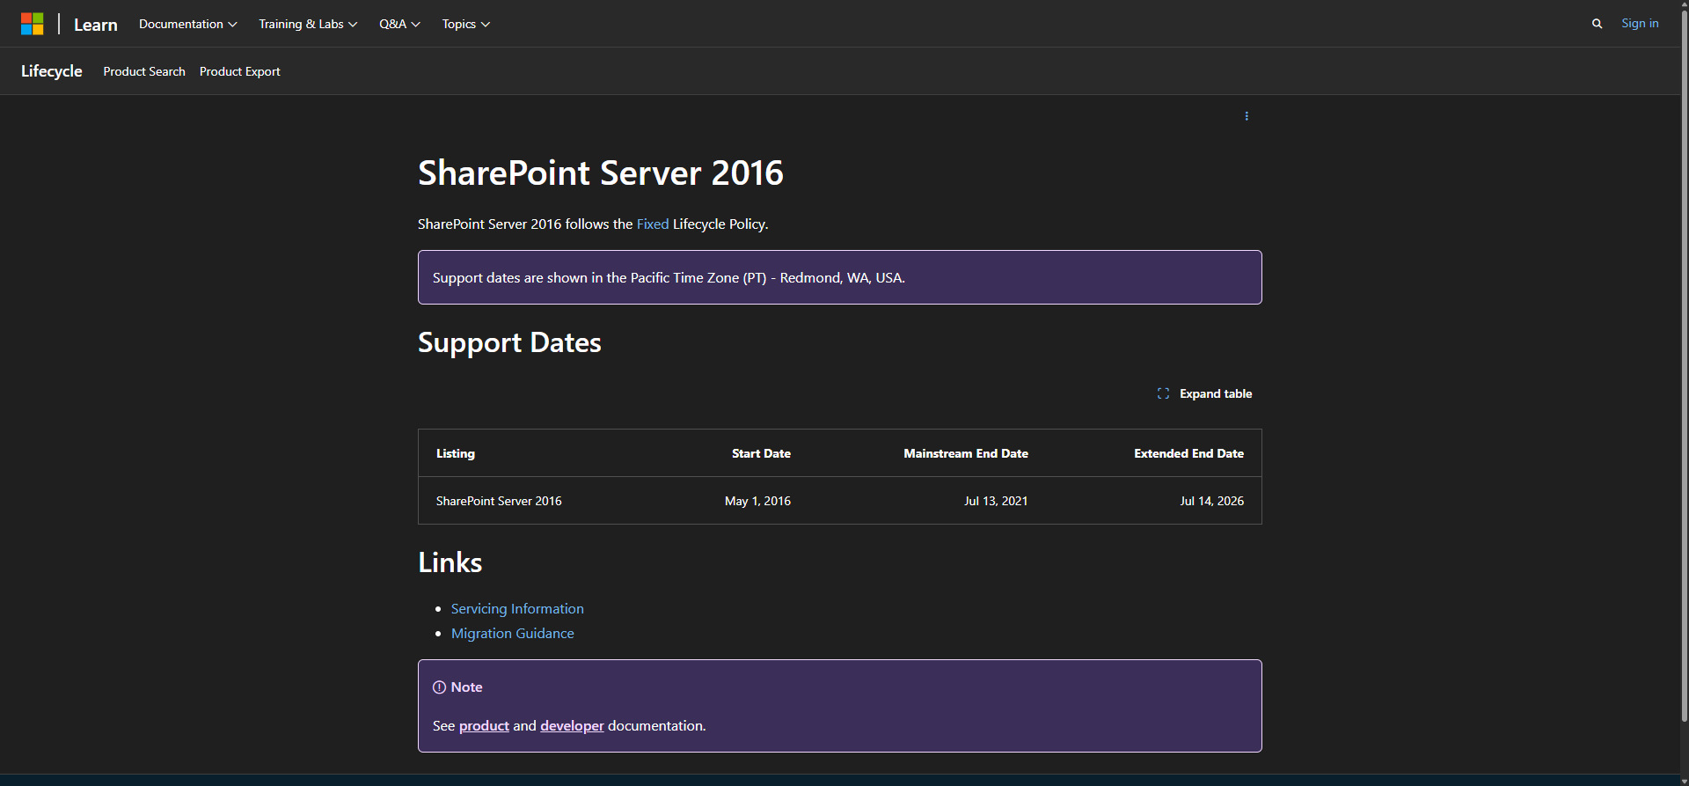Expand the Documentation dropdown

pyautogui.click(x=188, y=24)
